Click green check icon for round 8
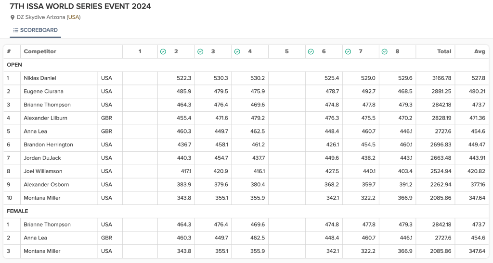 click(384, 51)
